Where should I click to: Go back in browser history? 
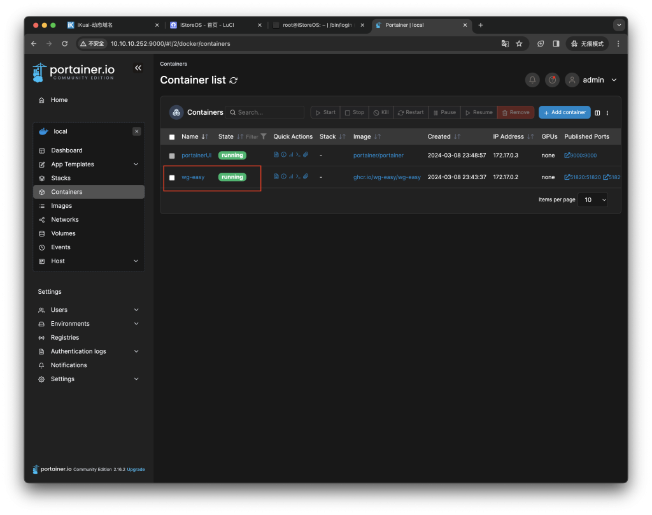34,44
